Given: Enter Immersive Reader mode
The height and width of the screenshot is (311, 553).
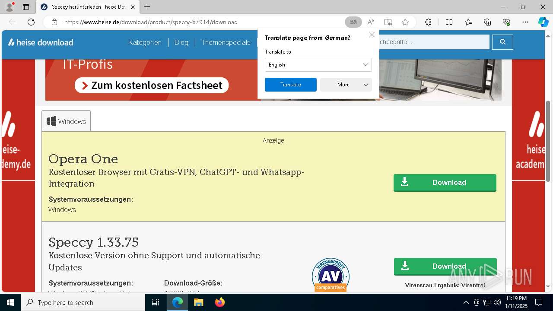Looking at the screenshot, I should click(388, 22).
